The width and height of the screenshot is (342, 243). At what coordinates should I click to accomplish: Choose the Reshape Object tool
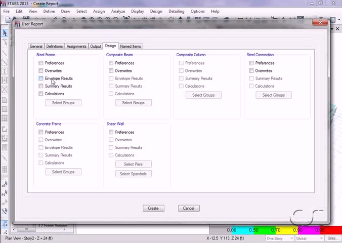point(5,42)
